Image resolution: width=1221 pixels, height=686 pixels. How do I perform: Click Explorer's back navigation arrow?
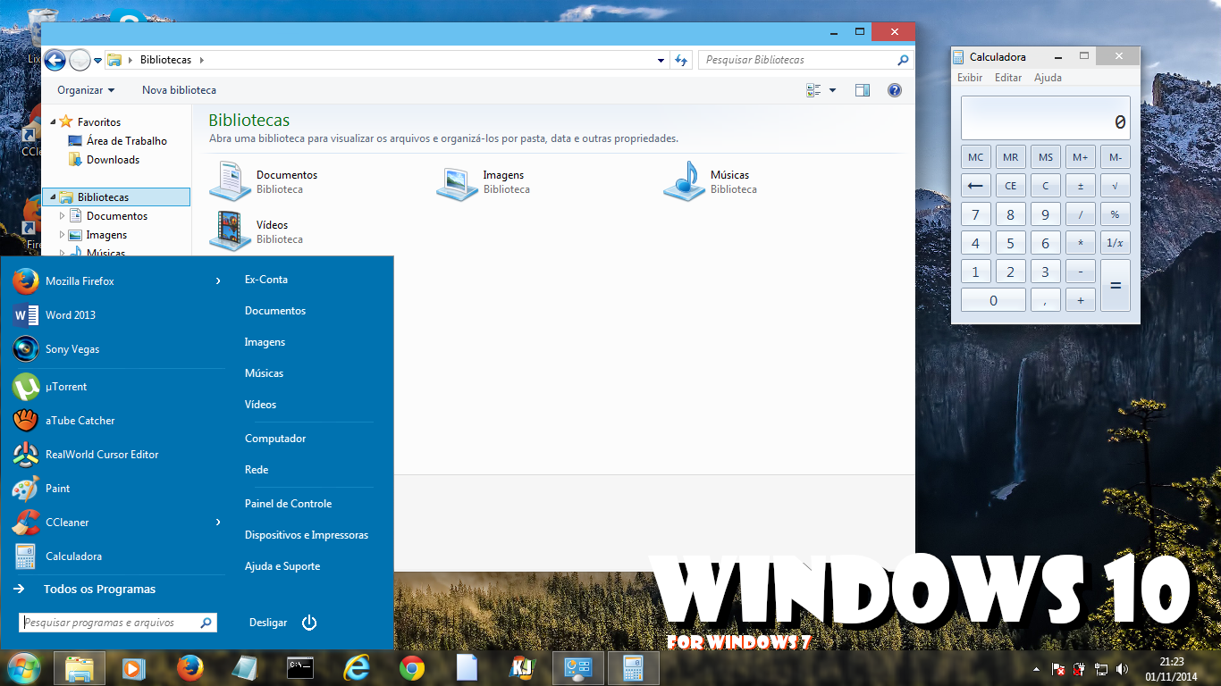(55, 60)
